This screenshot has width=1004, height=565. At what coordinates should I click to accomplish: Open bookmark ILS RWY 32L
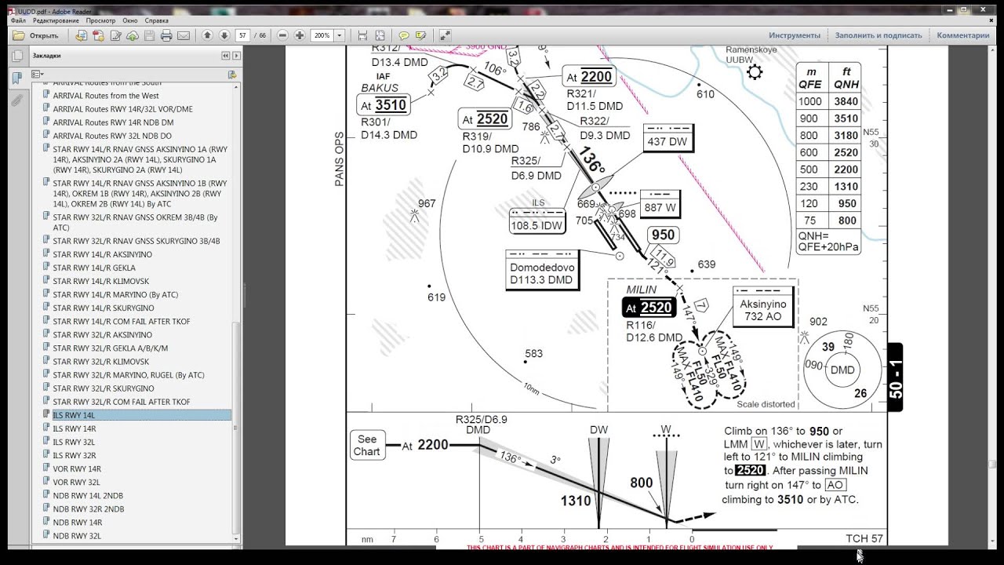point(75,442)
